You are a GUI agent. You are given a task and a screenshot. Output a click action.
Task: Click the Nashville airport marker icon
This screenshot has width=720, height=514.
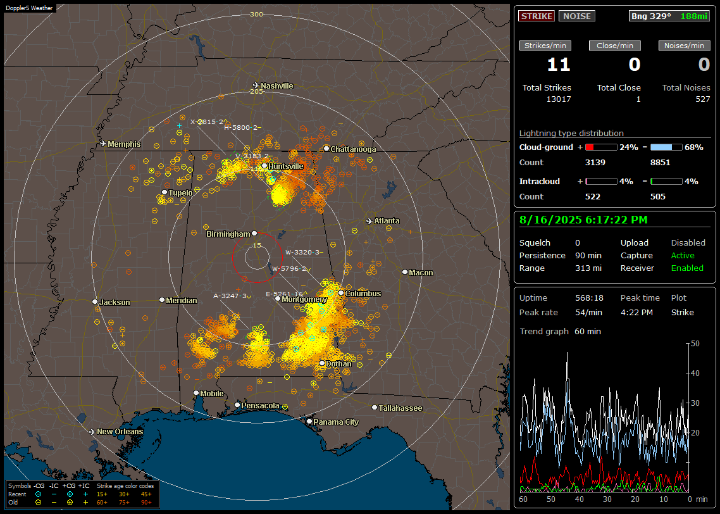coord(256,85)
